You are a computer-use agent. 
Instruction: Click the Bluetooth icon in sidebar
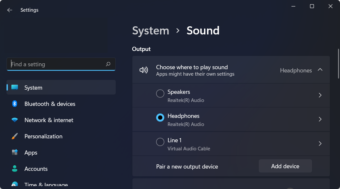click(15, 104)
